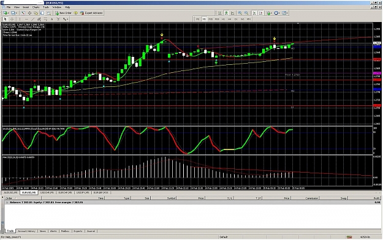Open the Help menu
This screenshot has width=383, height=240.
click(67, 7)
